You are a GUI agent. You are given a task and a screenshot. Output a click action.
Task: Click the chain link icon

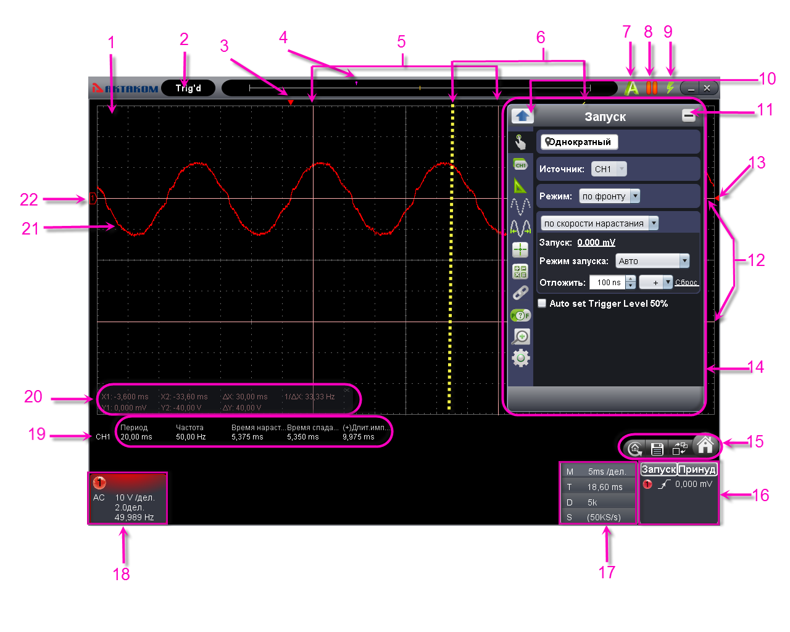(x=520, y=293)
